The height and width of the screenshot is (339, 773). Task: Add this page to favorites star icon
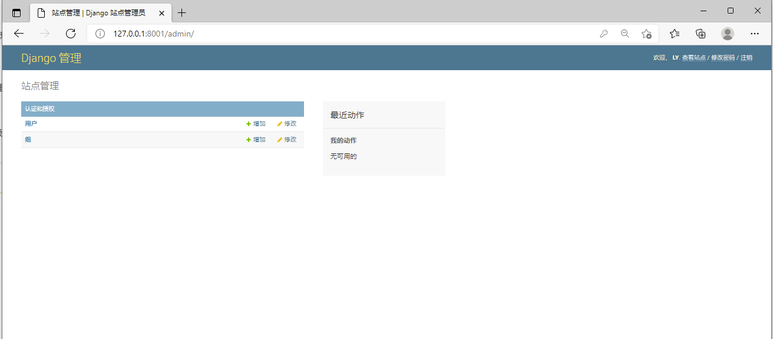[x=646, y=34]
